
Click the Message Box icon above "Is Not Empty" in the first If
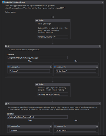tap(55, 67)
